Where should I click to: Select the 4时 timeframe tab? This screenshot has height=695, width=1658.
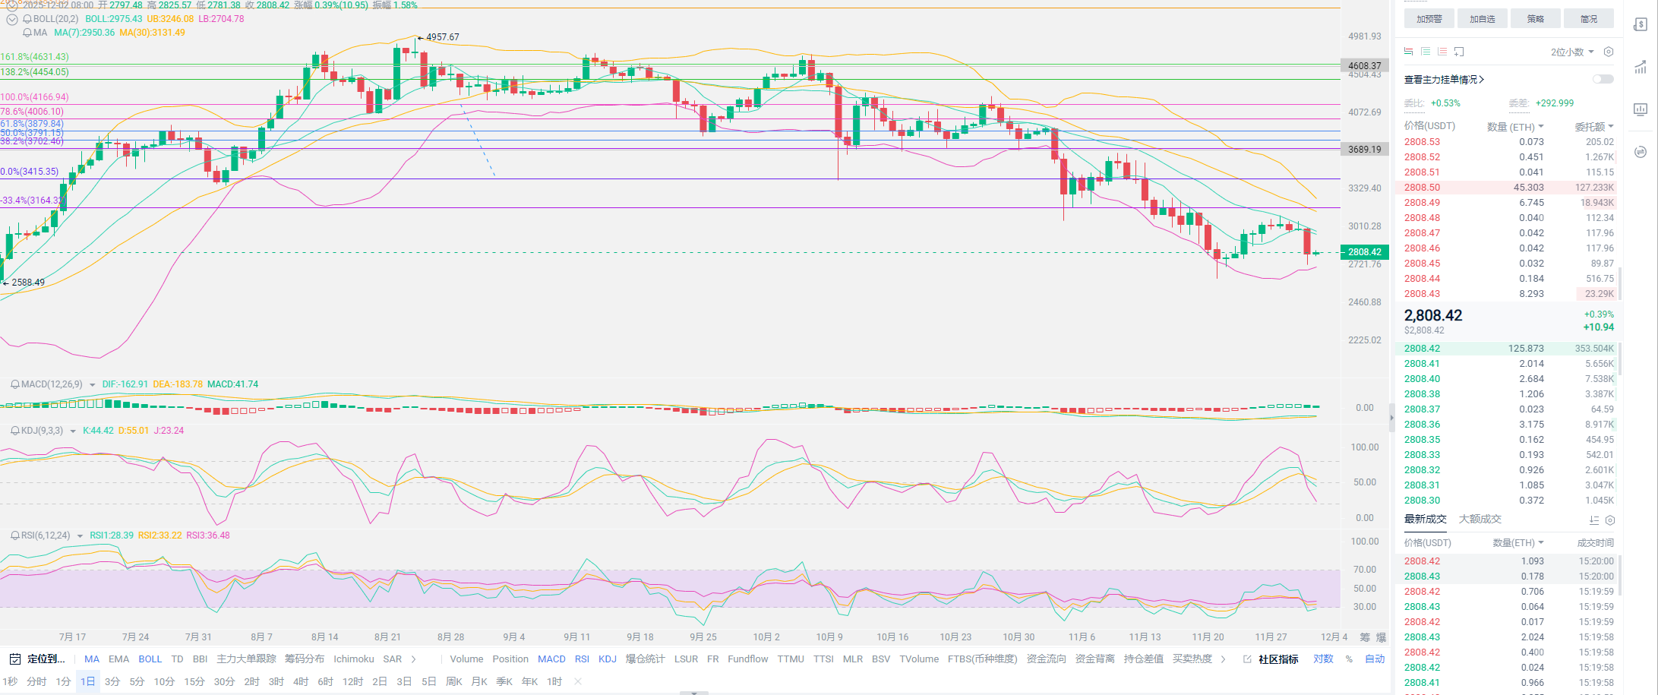(301, 681)
